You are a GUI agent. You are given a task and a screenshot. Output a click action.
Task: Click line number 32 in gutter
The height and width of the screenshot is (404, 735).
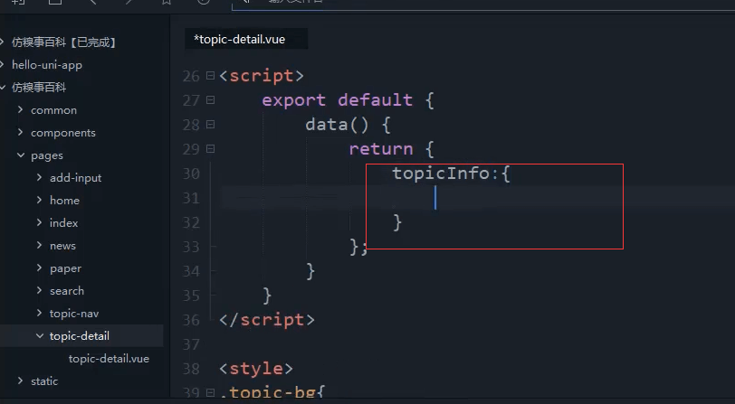(191, 222)
